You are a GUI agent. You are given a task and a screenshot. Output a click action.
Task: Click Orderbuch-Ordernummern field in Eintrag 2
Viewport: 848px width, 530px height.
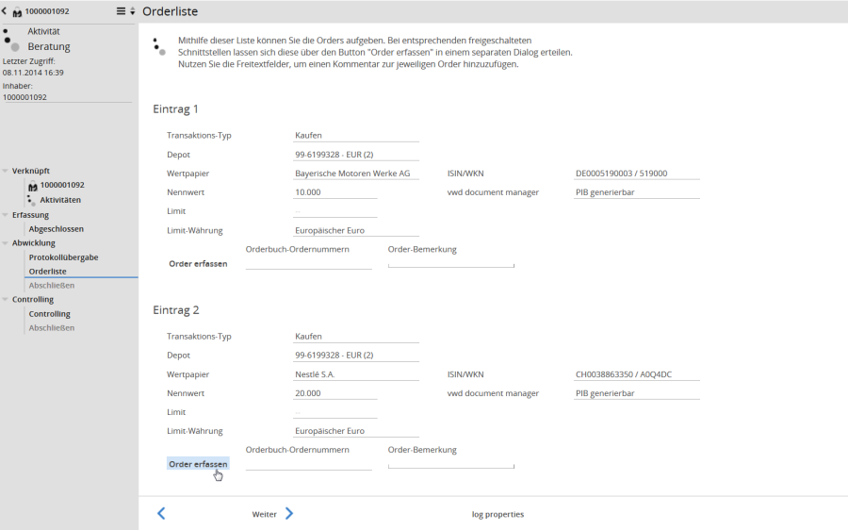pos(308,463)
